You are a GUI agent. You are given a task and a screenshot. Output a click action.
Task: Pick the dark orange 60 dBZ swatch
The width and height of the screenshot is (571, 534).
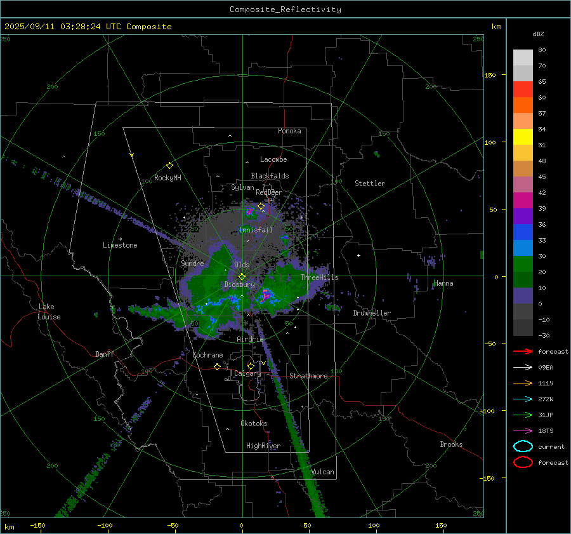(523, 105)
